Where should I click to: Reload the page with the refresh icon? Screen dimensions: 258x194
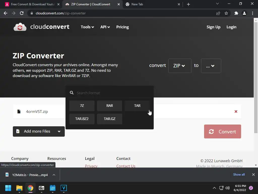pos(22,13)
